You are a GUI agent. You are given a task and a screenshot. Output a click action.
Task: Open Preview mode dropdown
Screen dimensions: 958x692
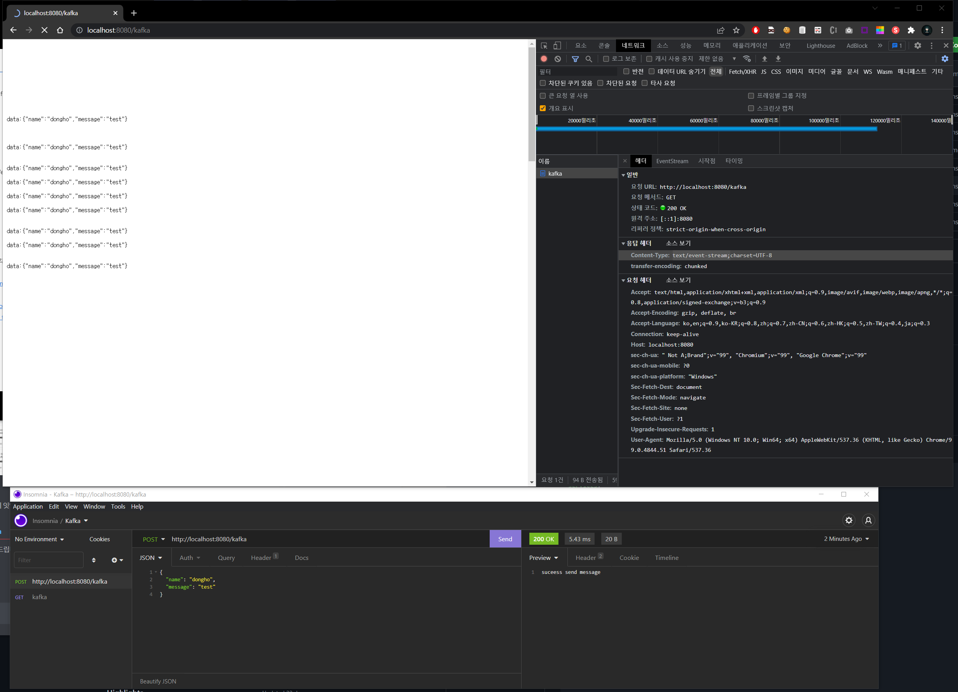coord(544,558)
